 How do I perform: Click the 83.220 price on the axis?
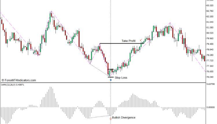tap(210, 5)
